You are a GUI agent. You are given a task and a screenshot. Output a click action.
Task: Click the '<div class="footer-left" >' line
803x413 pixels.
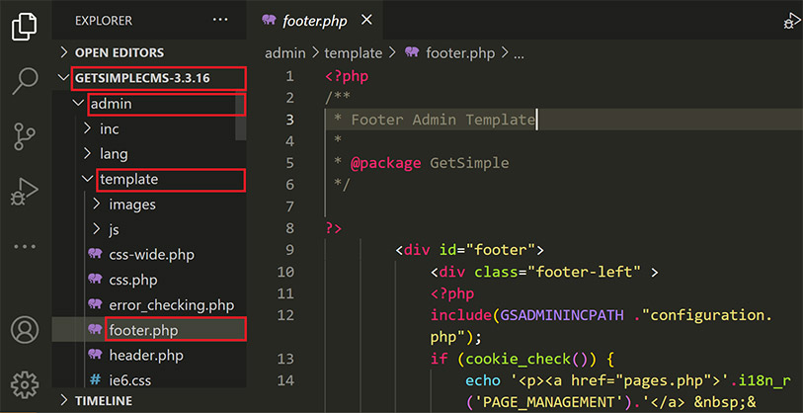[544, 272]
